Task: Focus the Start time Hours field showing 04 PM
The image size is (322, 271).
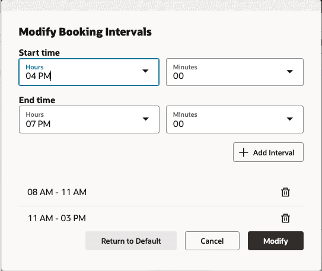Action: coord(89,72)
